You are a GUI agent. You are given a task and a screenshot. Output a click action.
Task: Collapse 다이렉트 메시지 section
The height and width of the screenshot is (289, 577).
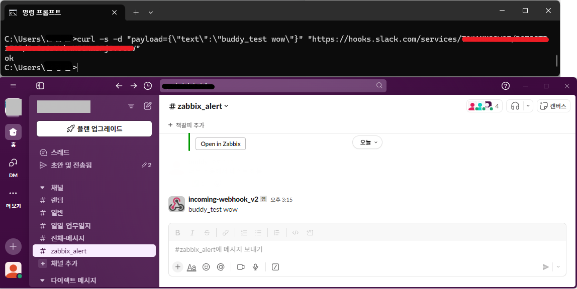42,280
